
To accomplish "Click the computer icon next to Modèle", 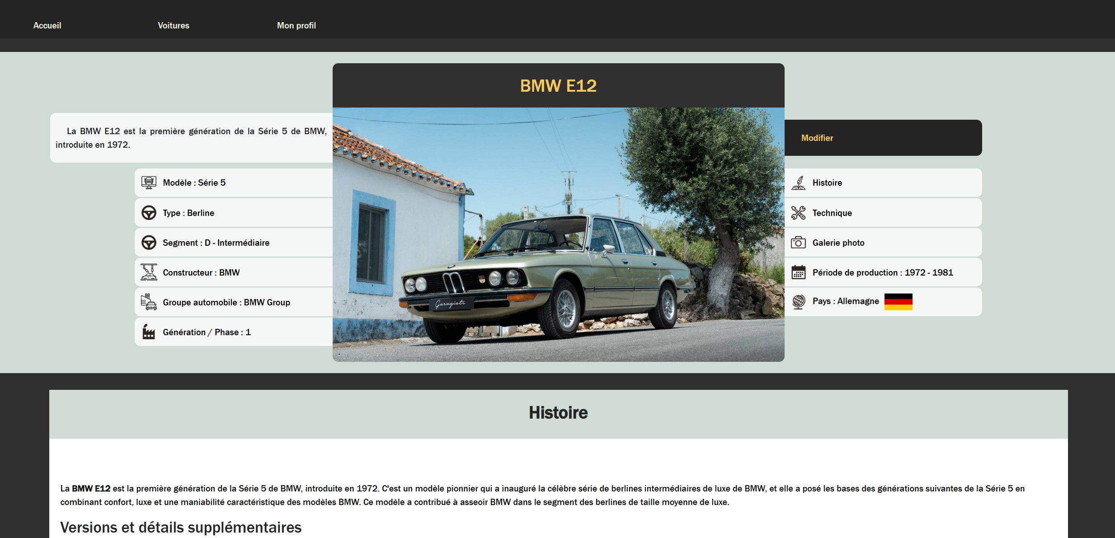I will click(x=149, y=182).
